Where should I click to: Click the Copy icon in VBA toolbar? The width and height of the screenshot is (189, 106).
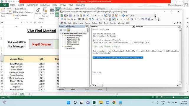[77, 16]
